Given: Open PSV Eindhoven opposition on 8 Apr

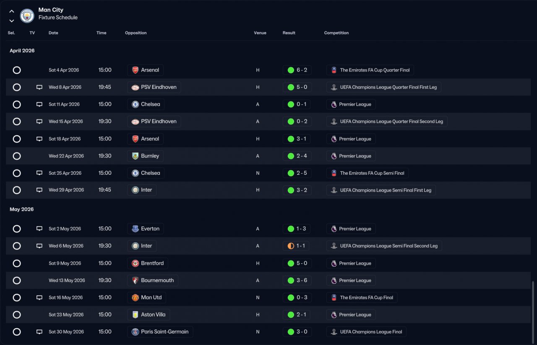Looking at the screenshot, I should click(x=154, y=87).
